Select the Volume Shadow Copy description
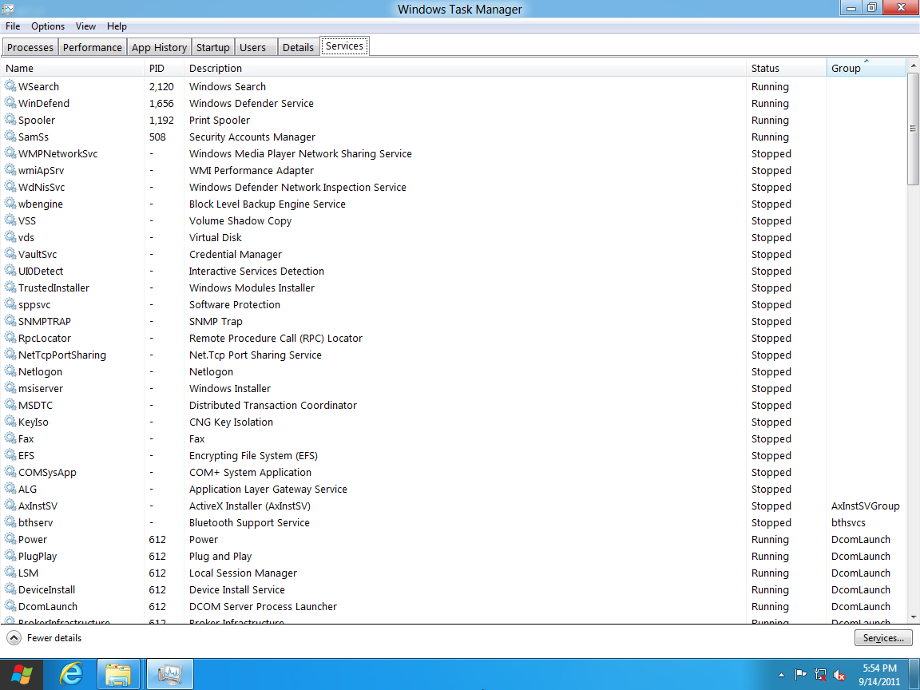 tap(240, 220)
